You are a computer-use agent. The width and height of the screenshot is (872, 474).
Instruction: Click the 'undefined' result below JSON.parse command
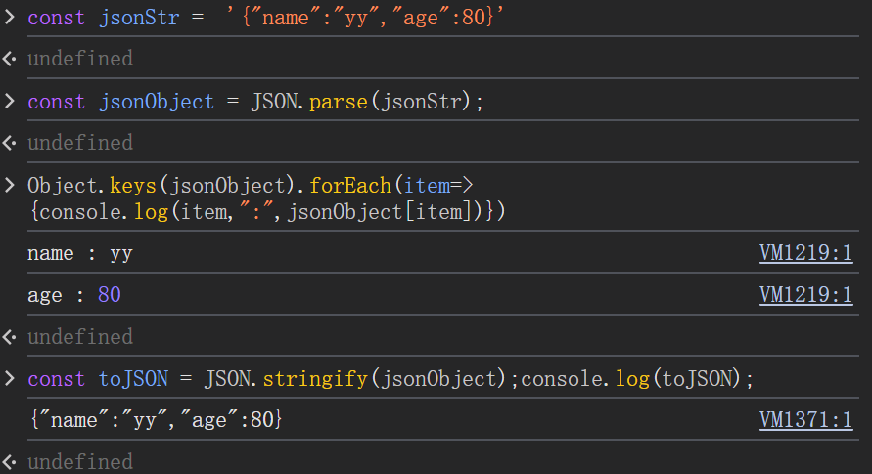(80, 143)
